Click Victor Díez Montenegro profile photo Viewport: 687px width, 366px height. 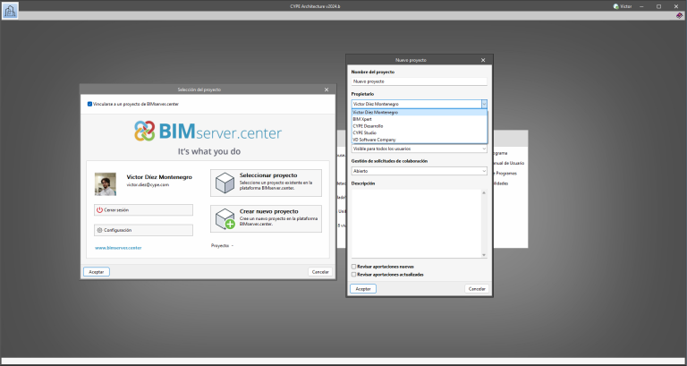106,184
